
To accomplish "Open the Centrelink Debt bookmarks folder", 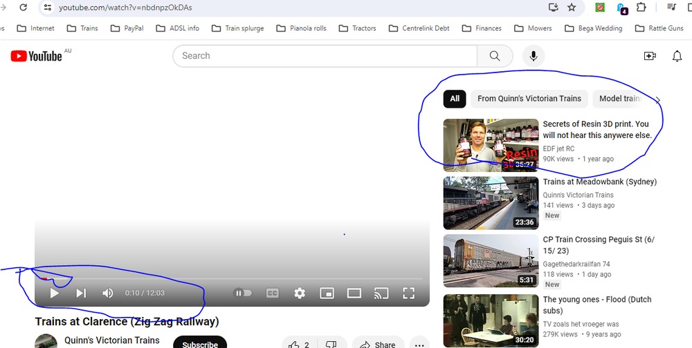I will tap(419, 28).
